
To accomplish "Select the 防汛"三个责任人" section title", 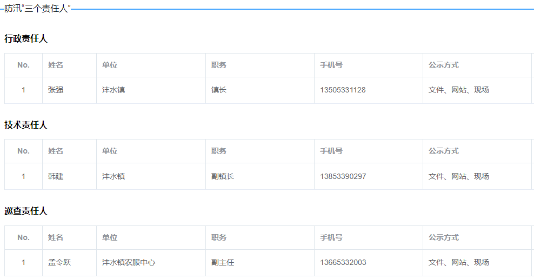I will (x=37, y=9).
